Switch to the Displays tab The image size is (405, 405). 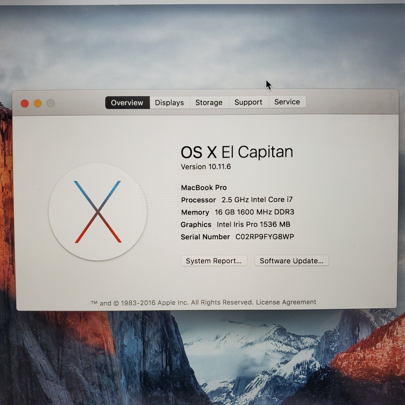(169, 103)
